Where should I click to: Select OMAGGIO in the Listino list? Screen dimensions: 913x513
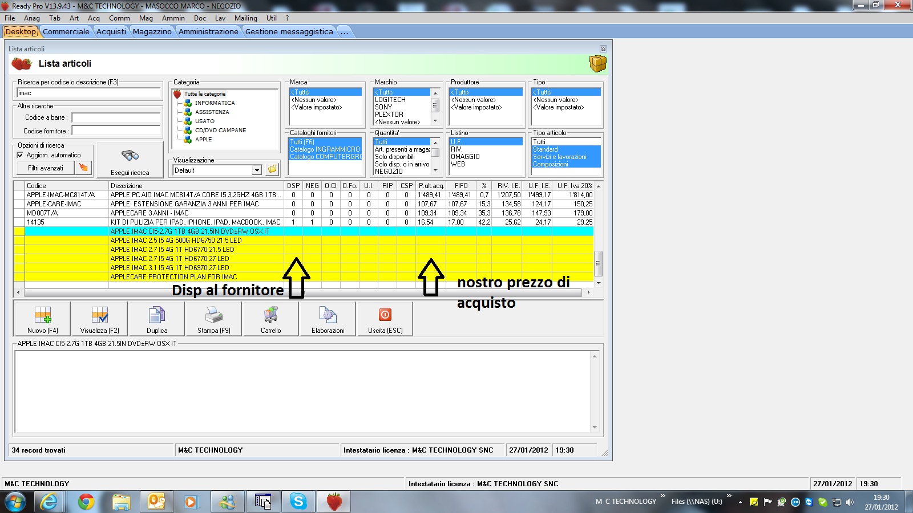465,157
